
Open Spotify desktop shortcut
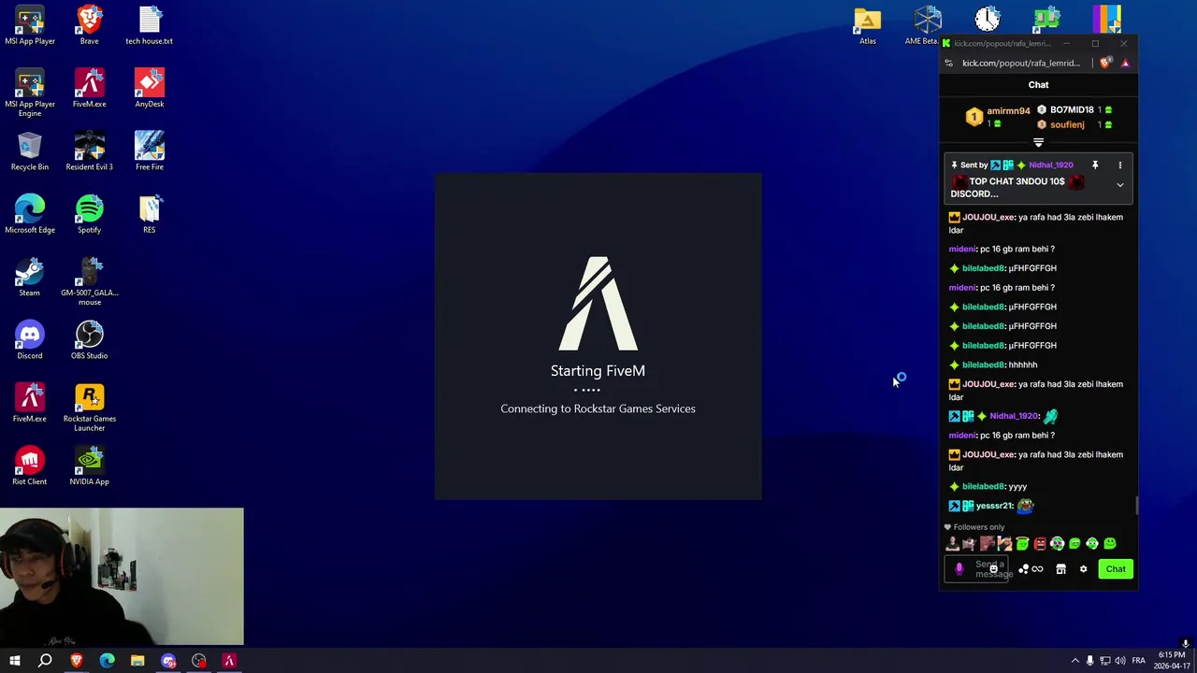point(89,213)
